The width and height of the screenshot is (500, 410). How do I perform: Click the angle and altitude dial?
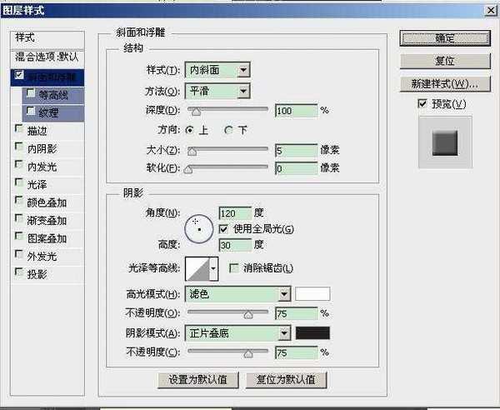point(198,229)
